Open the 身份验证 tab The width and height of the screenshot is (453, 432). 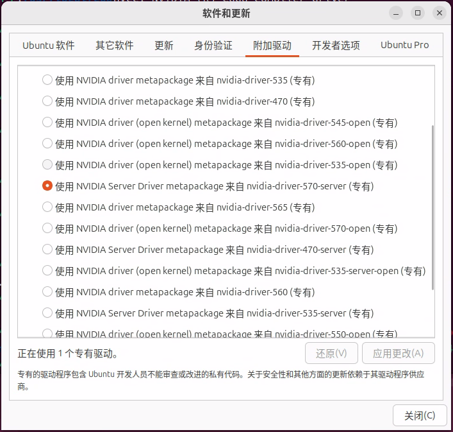click(213, 46)
